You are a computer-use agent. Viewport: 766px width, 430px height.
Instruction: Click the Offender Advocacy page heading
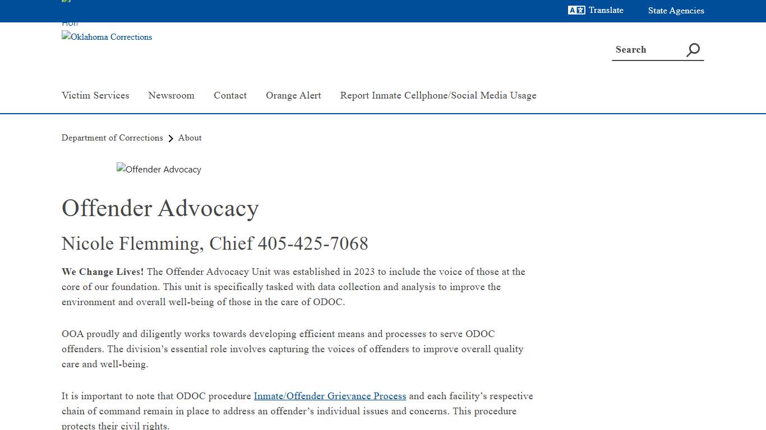pyautogui.click(x=160, y=208)
